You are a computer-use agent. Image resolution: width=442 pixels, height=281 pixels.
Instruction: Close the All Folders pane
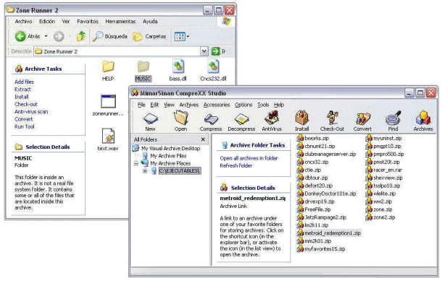tap(203, 139)
